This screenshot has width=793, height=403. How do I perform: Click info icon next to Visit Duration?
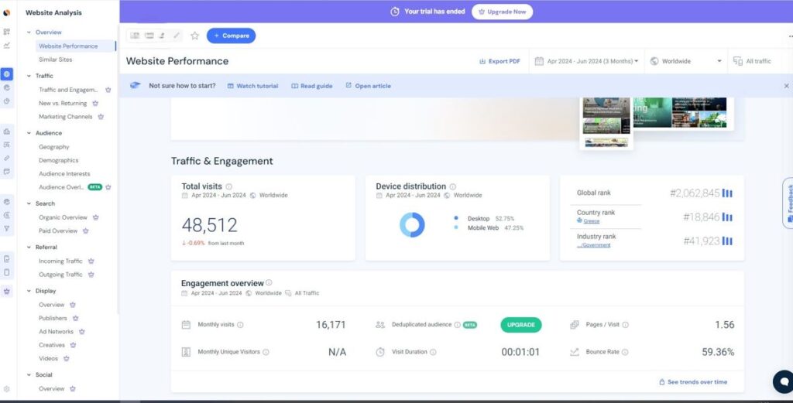[x=433, y=352]
